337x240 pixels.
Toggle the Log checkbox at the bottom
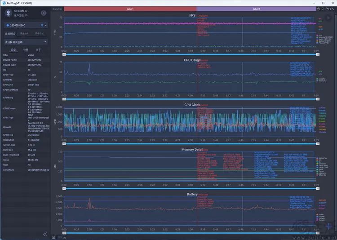pyautogui.click(x=59, y=237)
